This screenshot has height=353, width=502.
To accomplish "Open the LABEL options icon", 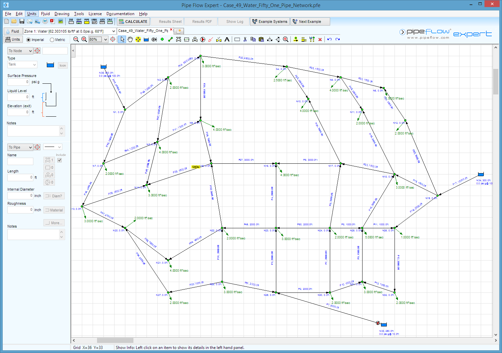I will click(94, 21).
